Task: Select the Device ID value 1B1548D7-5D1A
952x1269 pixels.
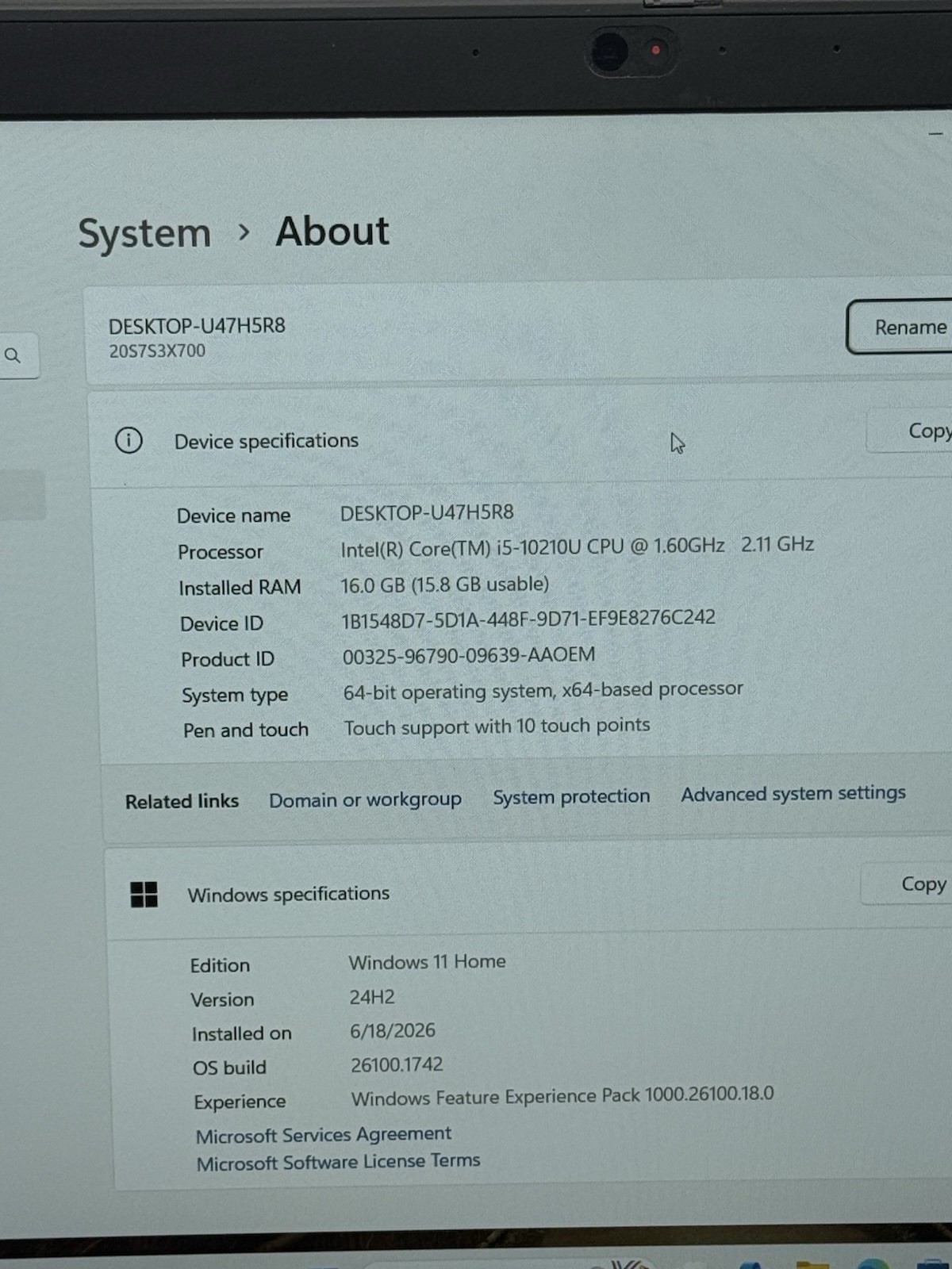Action: (x=528, y=619)
